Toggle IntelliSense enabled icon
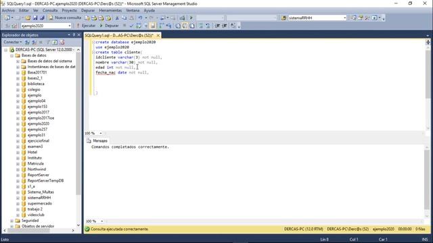 (153, 26)
